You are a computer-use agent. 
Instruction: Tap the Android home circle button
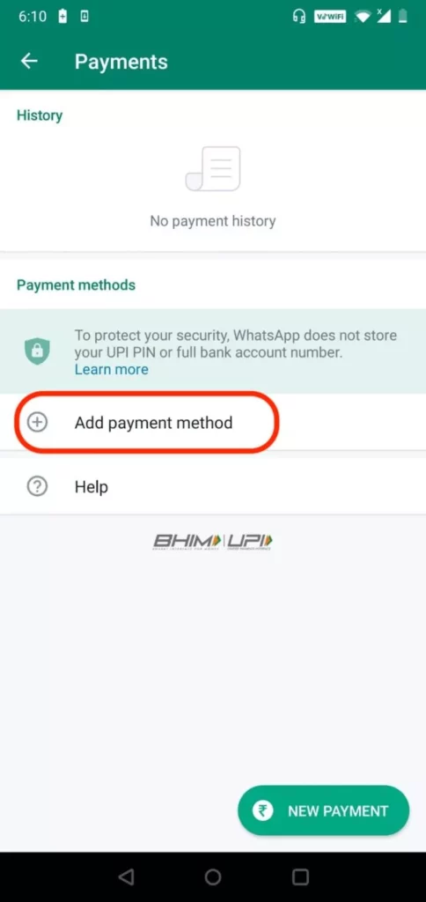pyautogui.click(x=213, y=876)
